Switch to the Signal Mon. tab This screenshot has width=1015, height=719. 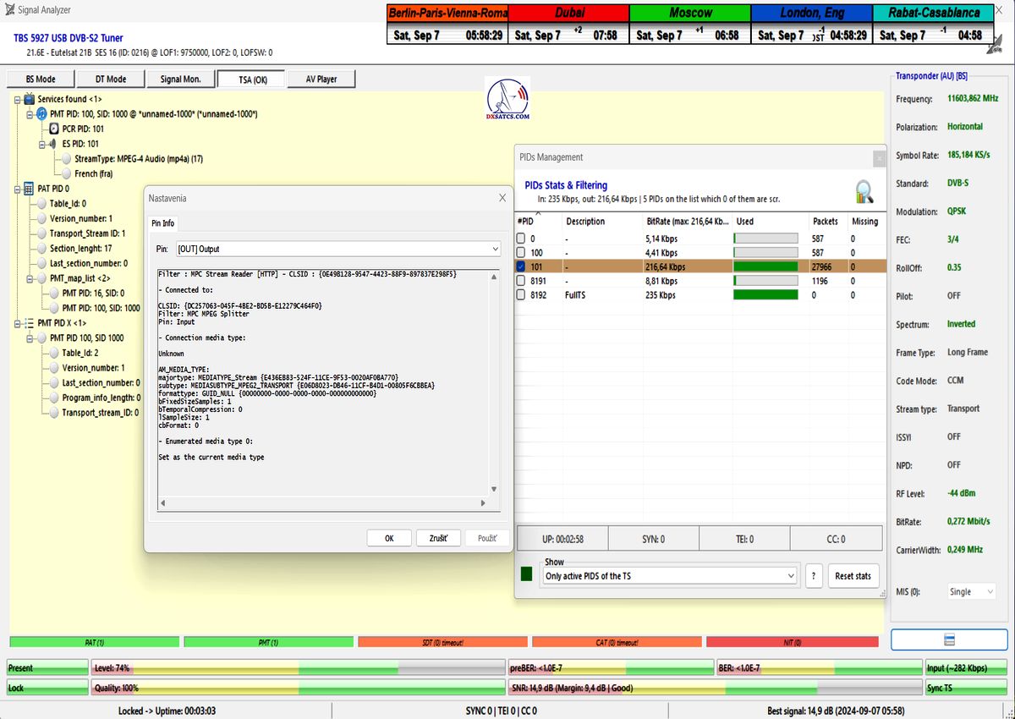pyautogui.click(x=180, y=79)
